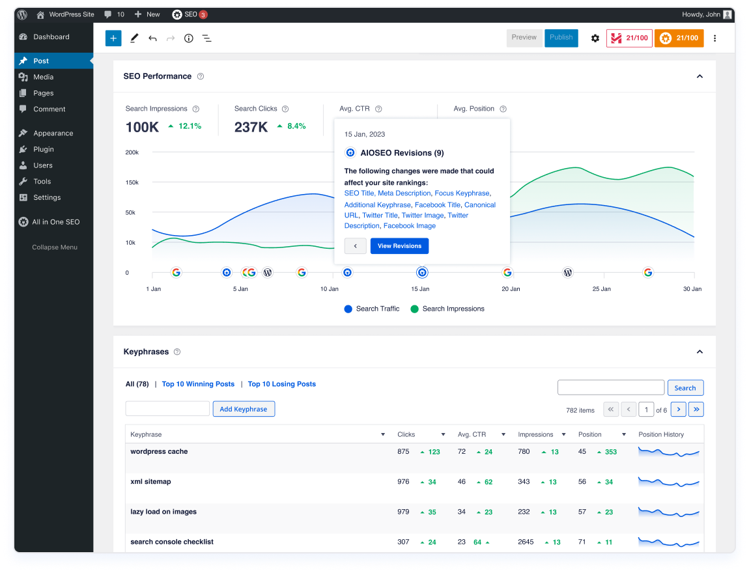This screenshot has height=573, width=749.
Task: Open the settings gear icon
Action: pos(595,38)
